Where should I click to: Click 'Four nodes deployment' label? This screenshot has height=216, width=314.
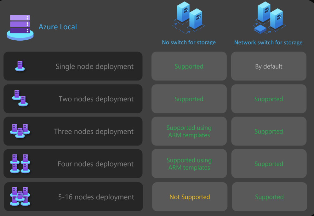[96, 164]
